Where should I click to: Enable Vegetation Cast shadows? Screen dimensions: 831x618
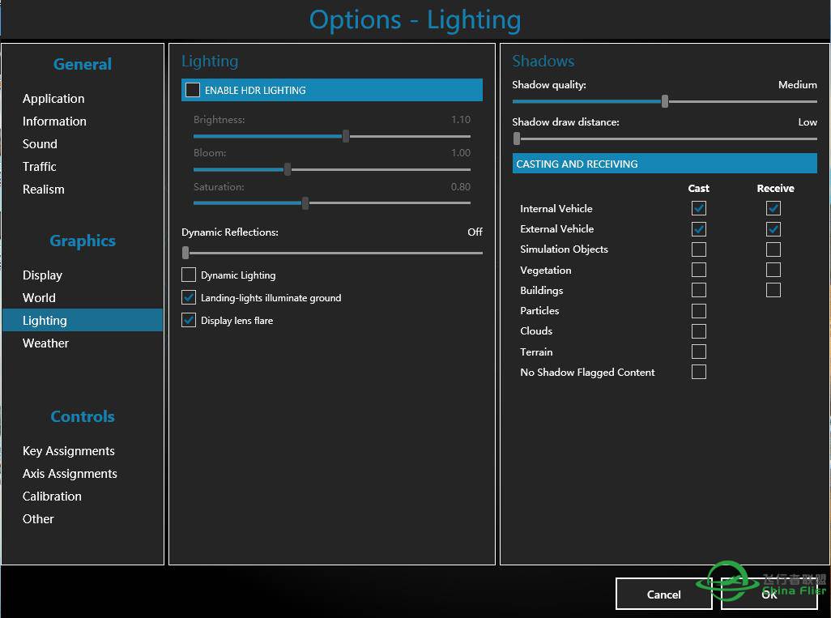[x=698, y=270]
